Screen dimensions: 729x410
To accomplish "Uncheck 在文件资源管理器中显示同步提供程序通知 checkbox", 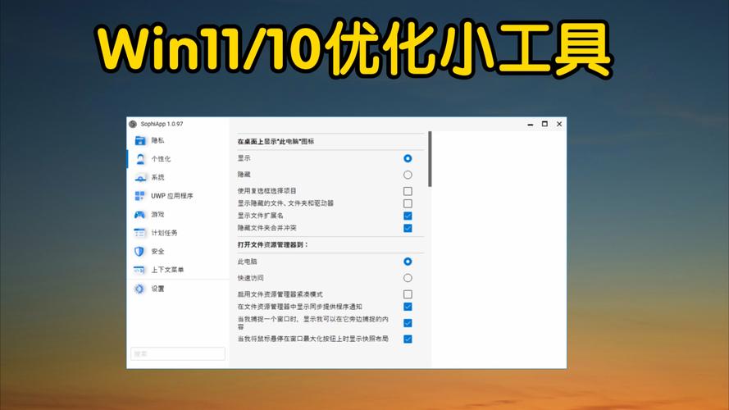I will (x=408, y=307).
